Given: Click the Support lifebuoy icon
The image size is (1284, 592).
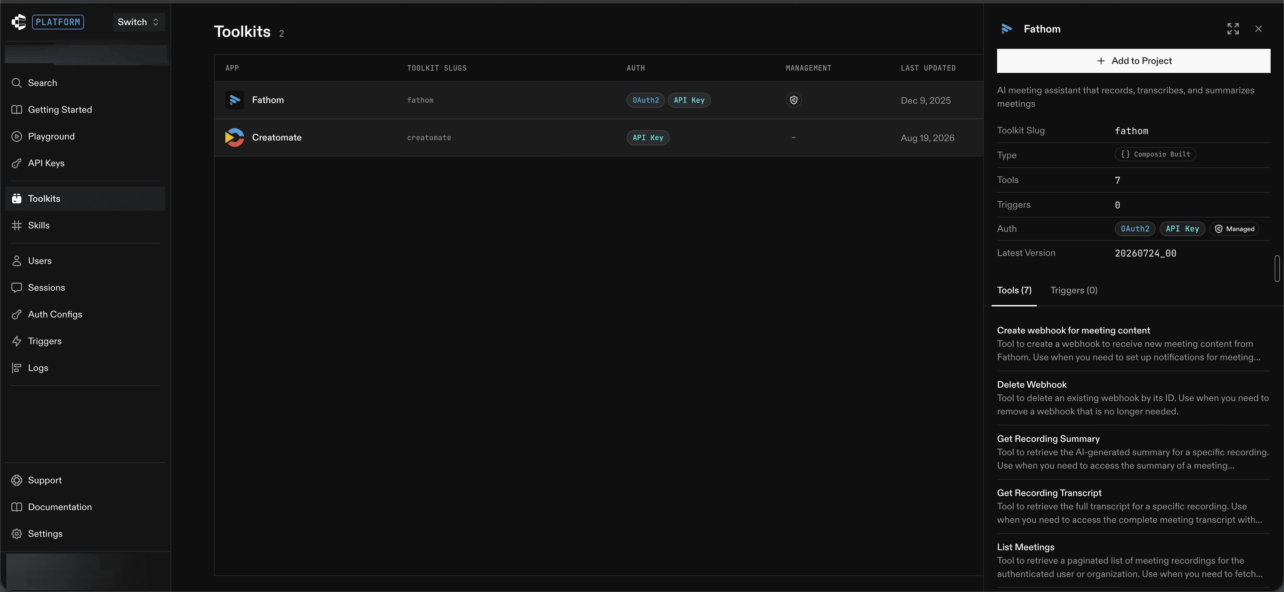Looking at the screenshot, I should [17, 480].
